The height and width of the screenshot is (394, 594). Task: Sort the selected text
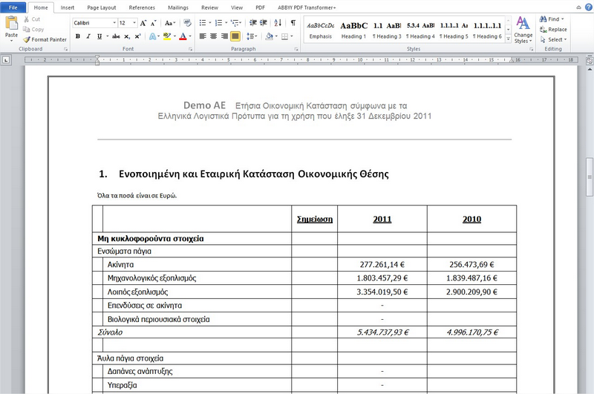[x=278, y=23]
